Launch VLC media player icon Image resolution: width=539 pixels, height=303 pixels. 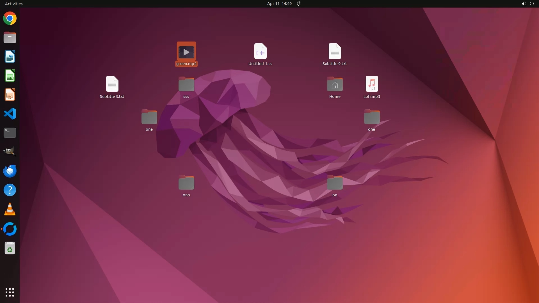[x=10, y=209]
